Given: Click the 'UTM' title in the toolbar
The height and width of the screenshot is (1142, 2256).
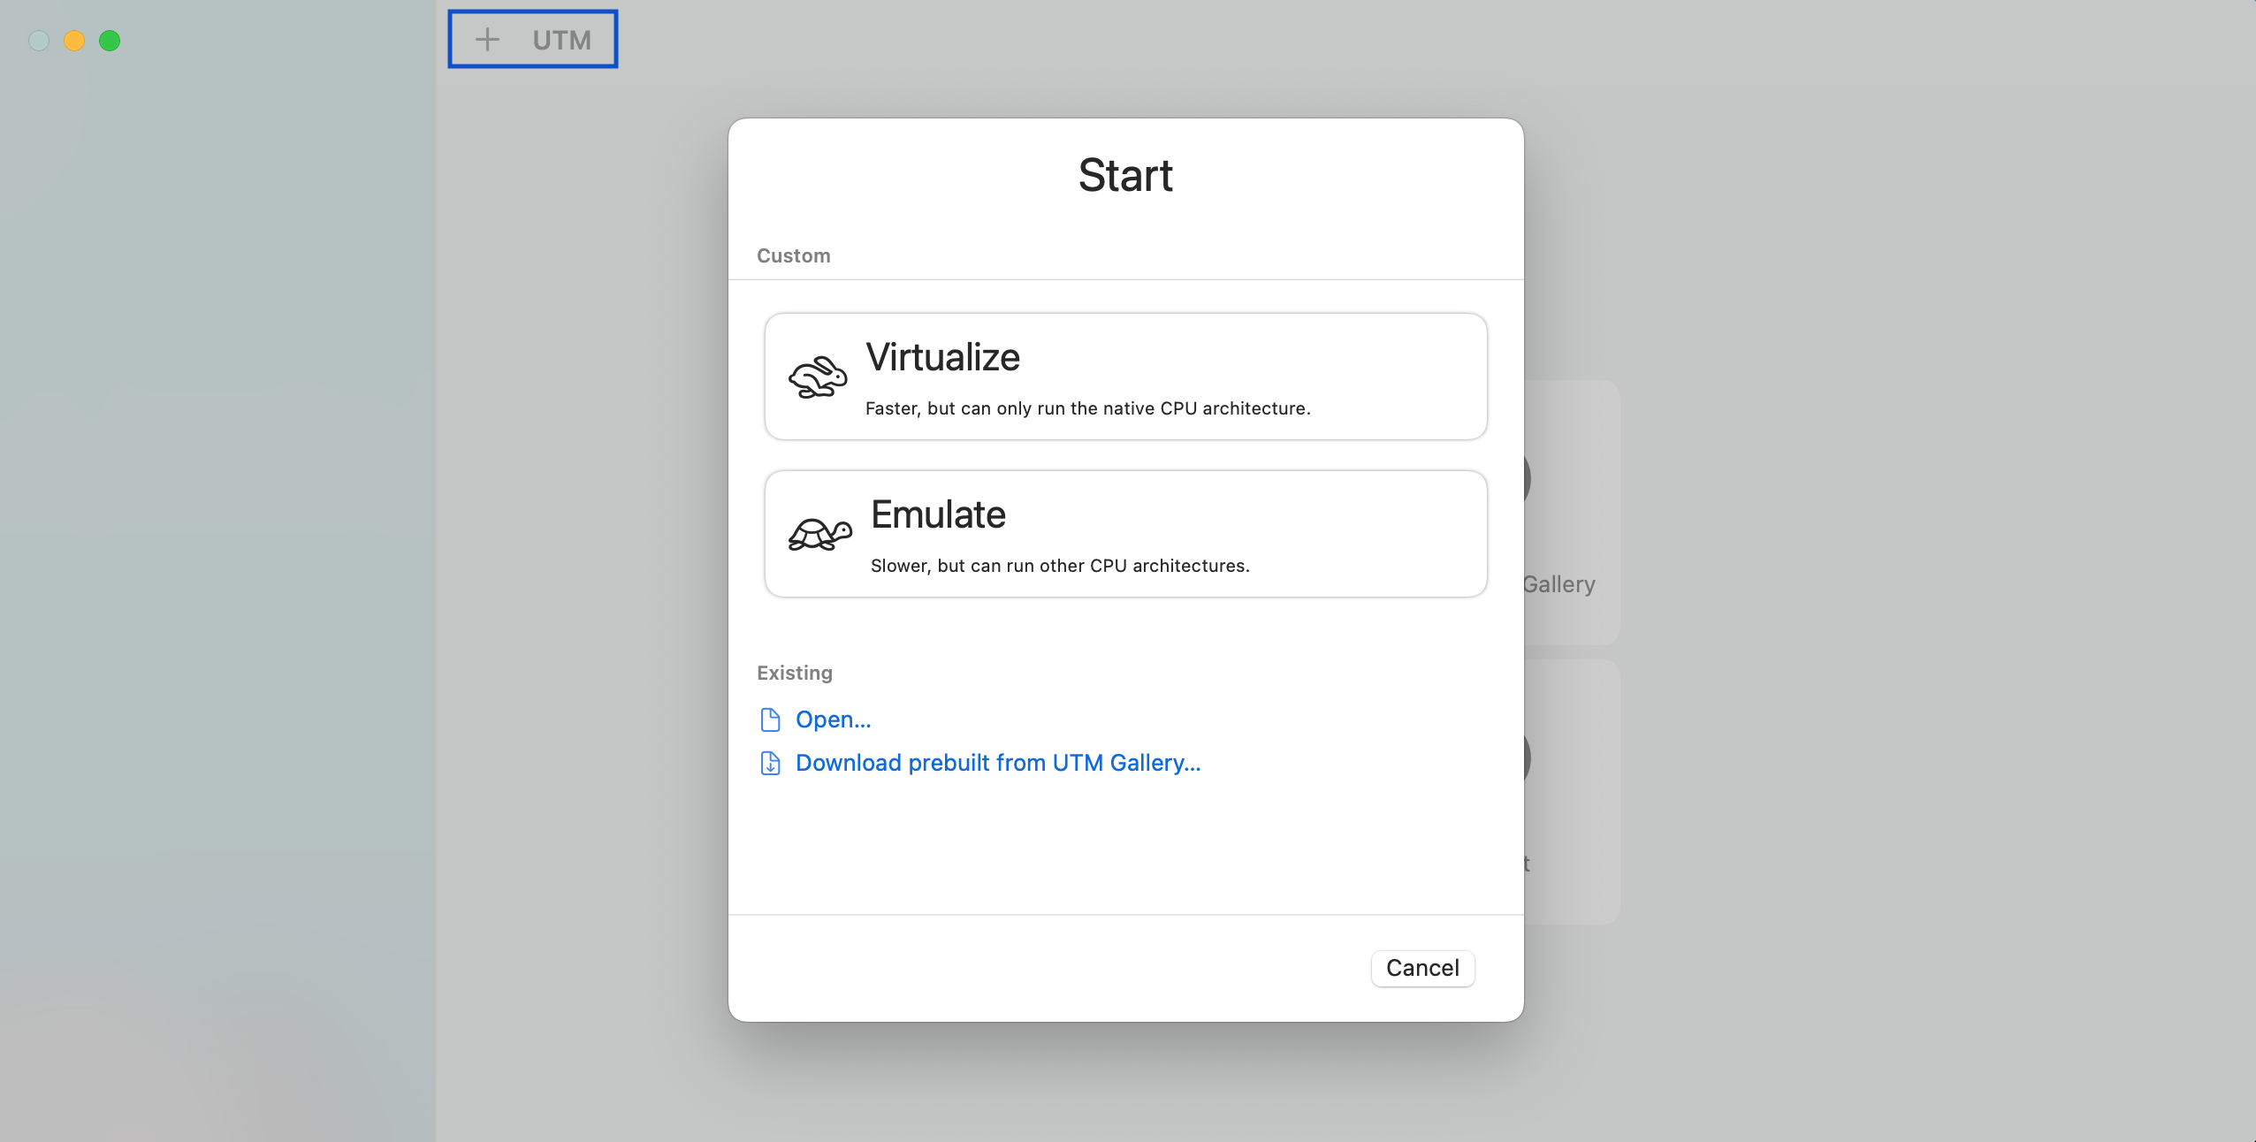Looking at the screenshot, I should (x=561, y=40).
